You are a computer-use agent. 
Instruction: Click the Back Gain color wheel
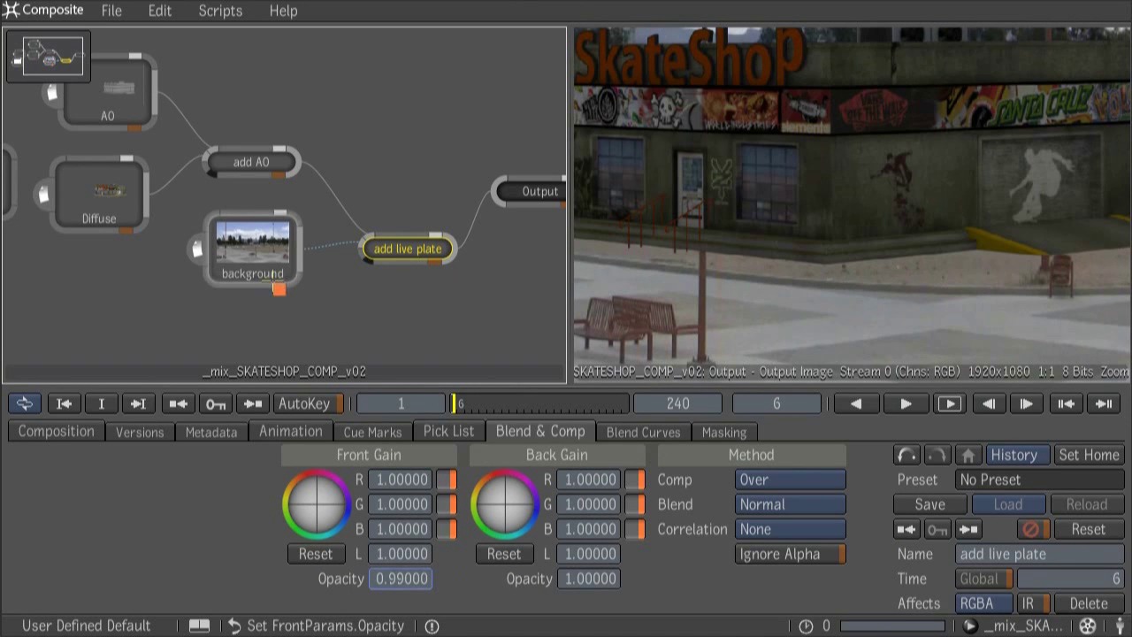[x=504, y=504]
